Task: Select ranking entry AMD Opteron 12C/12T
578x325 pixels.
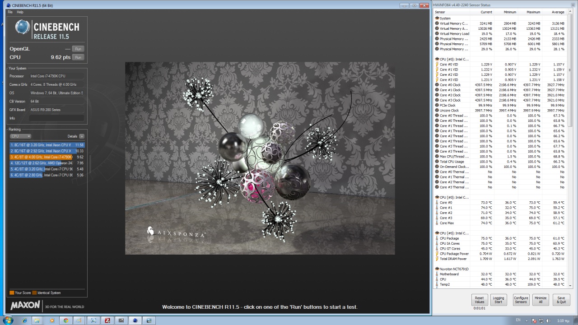Action: pos(47,163)
